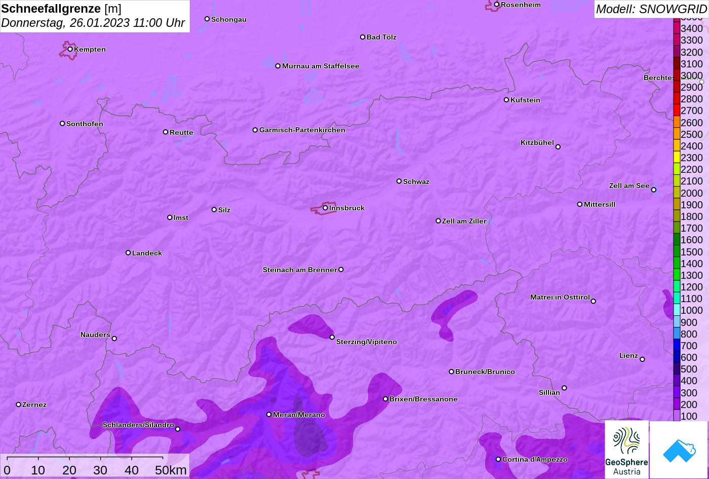This screenshot has width=709, height=479.
Task: Click the Meran/Merano marker
Action: (x=269, y=415)
